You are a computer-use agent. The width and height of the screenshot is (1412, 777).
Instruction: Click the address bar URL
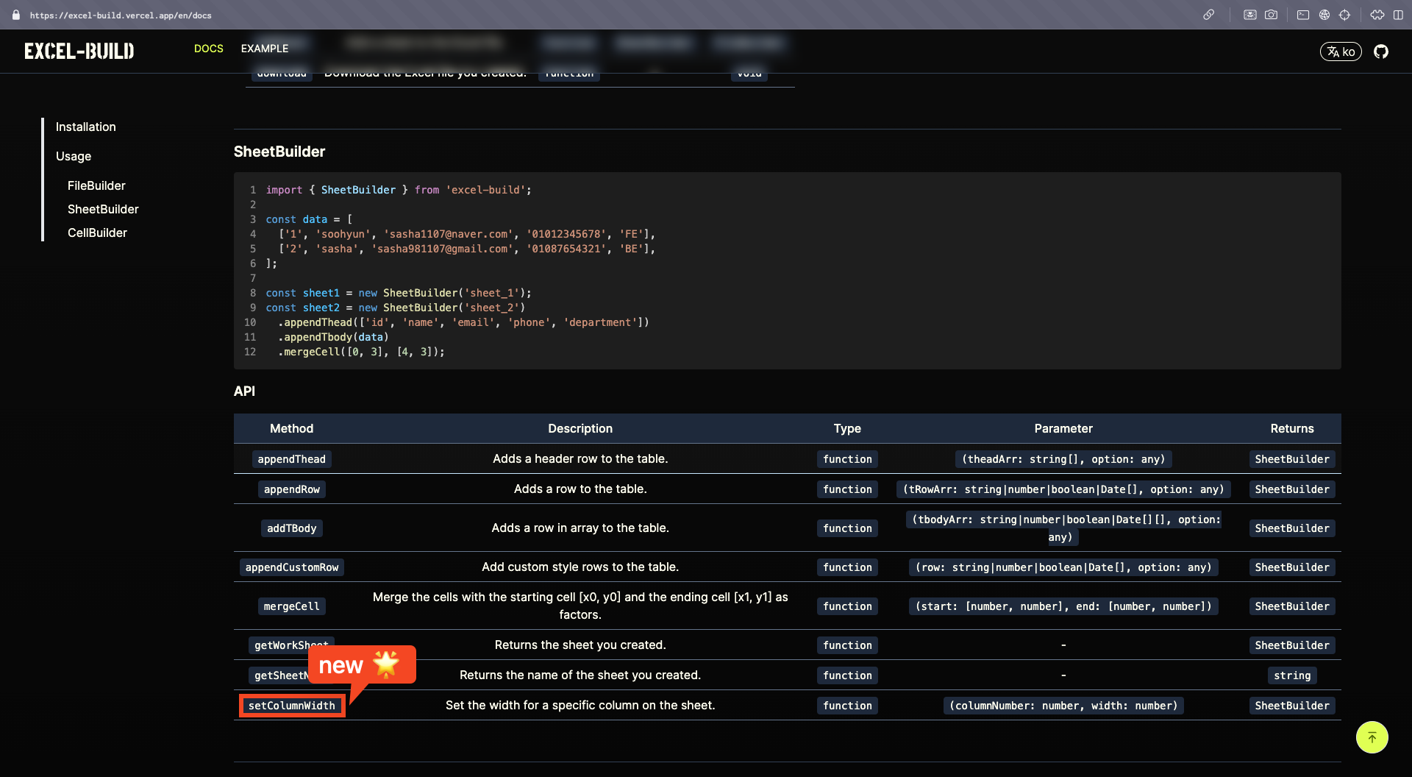click(x=121, y=15)
